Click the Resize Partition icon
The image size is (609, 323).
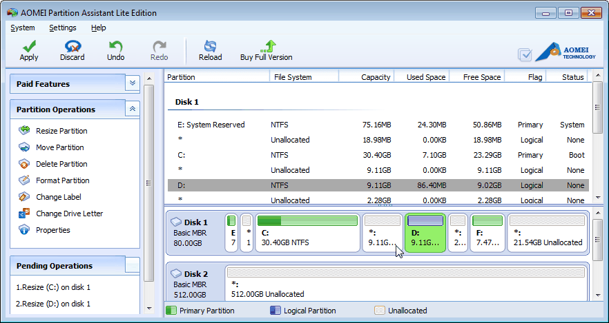pos(24,131)
